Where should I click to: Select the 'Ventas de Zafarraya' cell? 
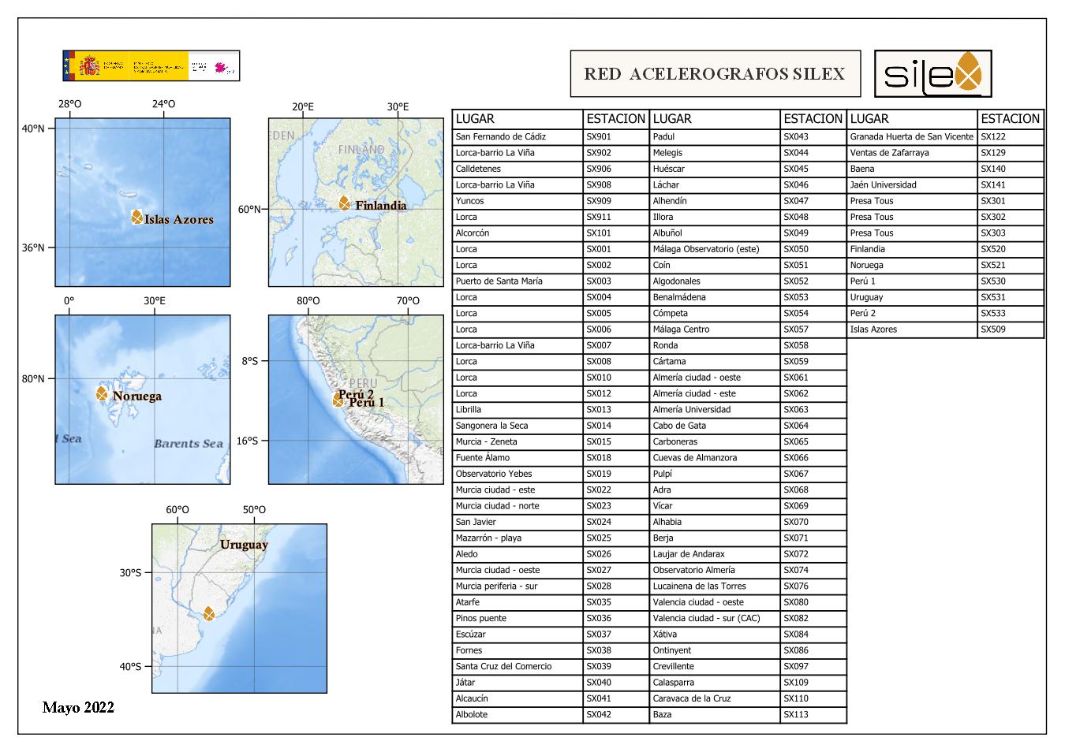click(x=912, y=153)
